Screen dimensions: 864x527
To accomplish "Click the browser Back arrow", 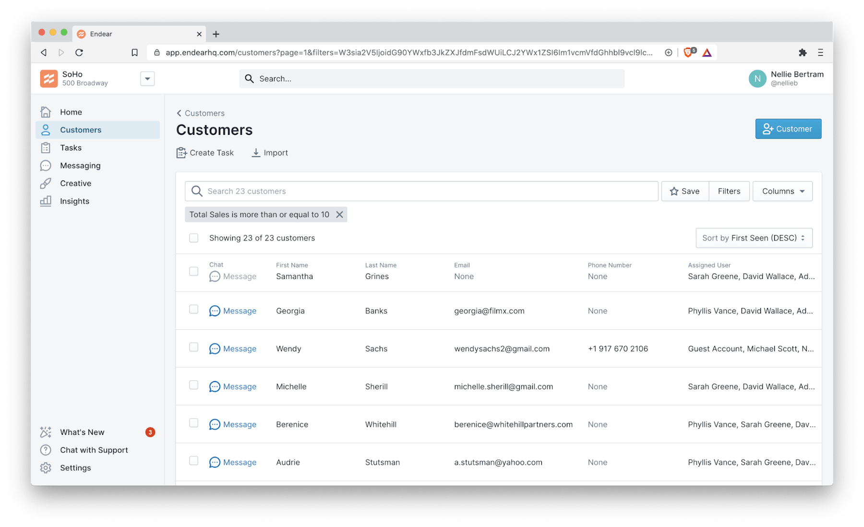I will point(44,52).
